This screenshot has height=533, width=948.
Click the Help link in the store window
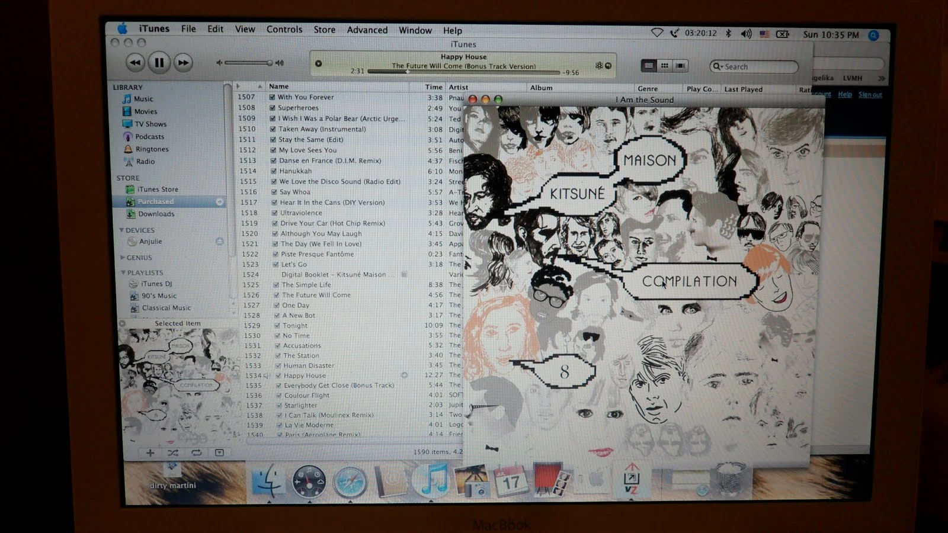point(845,94)
